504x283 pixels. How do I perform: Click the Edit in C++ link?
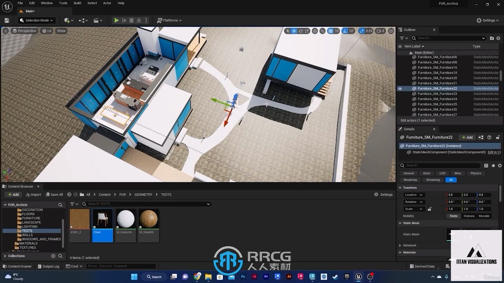coord(494,152)
